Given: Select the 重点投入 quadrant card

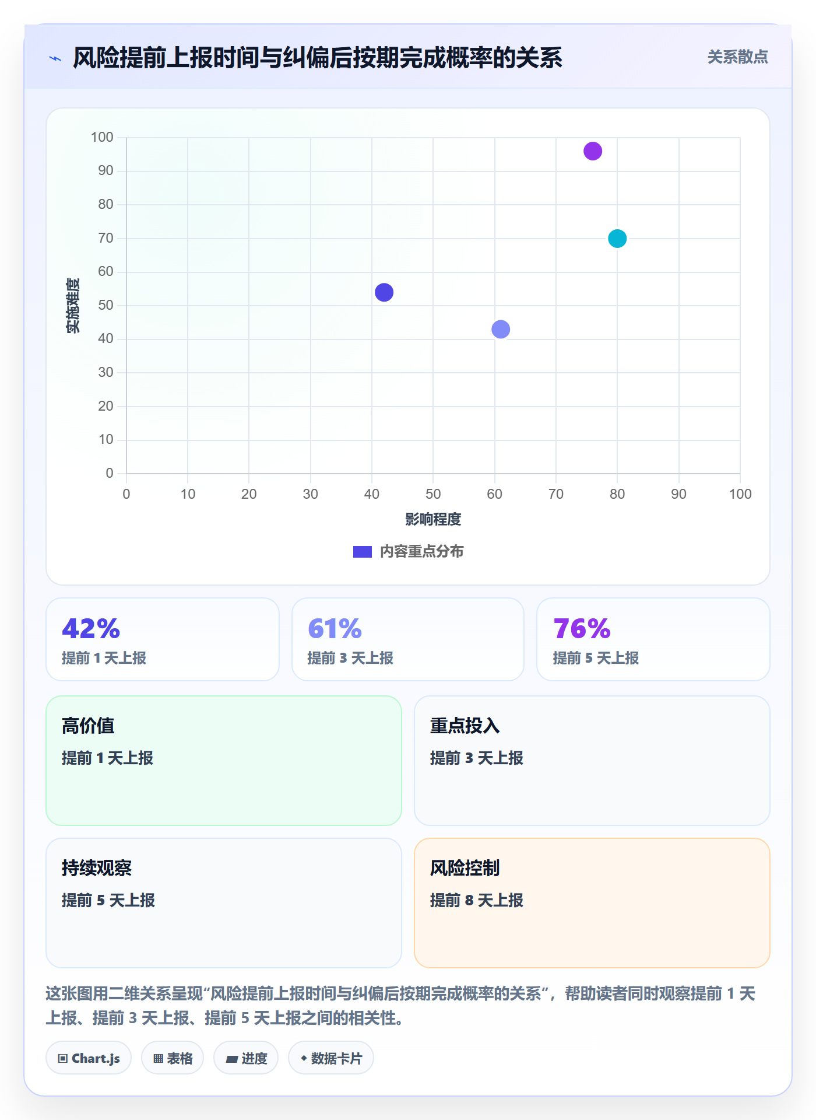Looking at the screenshot, I should pyautogui.click(x=592, y=761).
